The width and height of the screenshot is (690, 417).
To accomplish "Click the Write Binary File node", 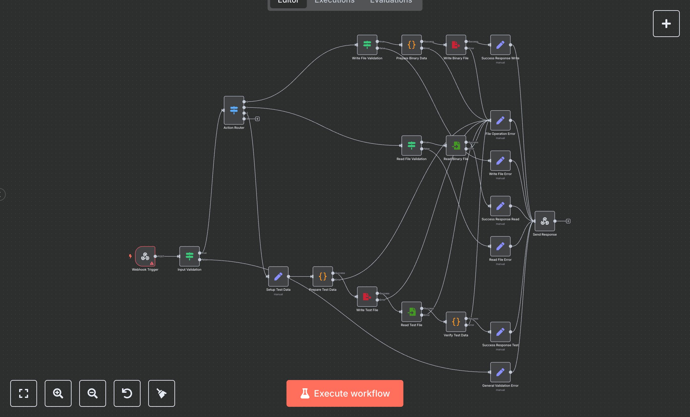I will click(456, 45).
